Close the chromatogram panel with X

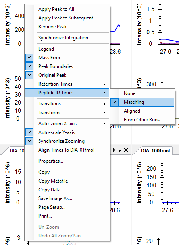[126, 150]
